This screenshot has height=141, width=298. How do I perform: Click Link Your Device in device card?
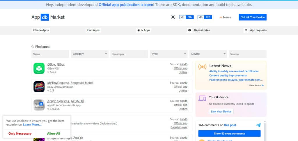coord(221,112)
